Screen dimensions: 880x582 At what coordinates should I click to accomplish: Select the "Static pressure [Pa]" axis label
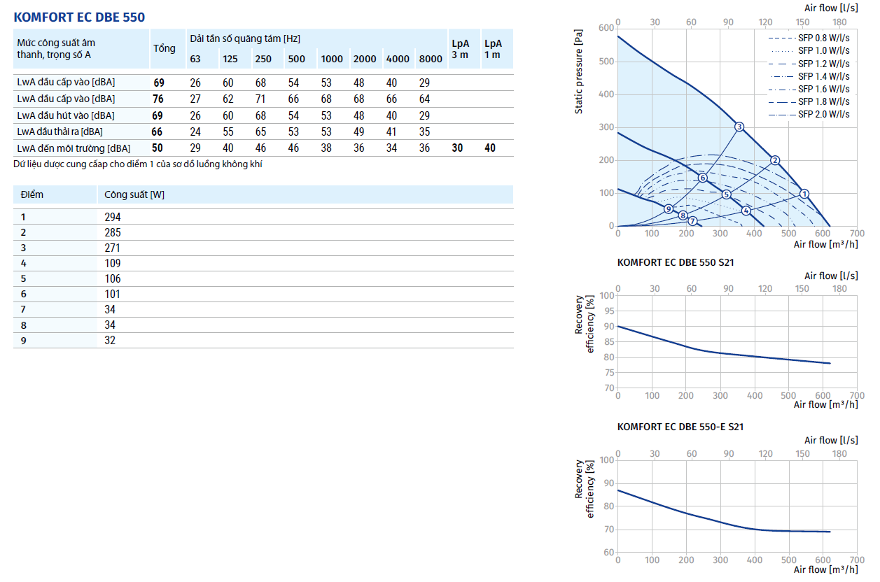(x=578, y=71)
